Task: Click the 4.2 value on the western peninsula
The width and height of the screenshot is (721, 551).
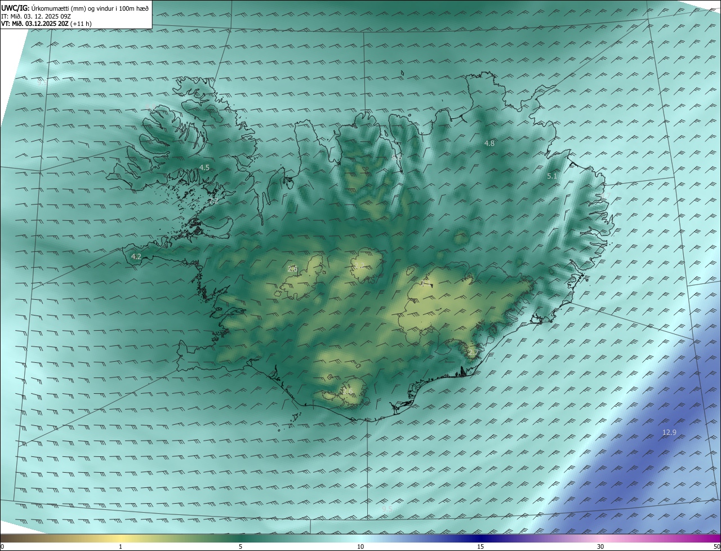Action: click(x=136, y=256)
